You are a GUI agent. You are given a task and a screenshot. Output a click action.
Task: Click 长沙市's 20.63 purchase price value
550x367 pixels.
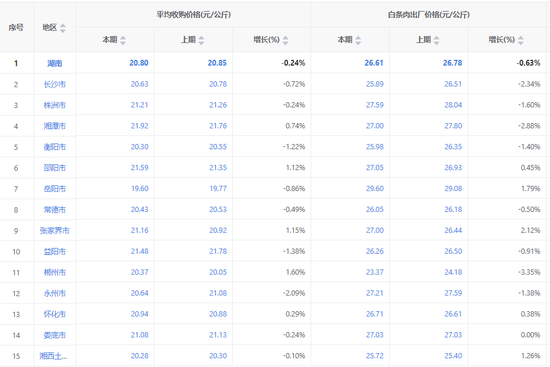(139, 84)
